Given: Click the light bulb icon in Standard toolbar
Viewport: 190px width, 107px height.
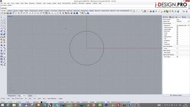Looking at the screenshot, I should tap(60, 13).
